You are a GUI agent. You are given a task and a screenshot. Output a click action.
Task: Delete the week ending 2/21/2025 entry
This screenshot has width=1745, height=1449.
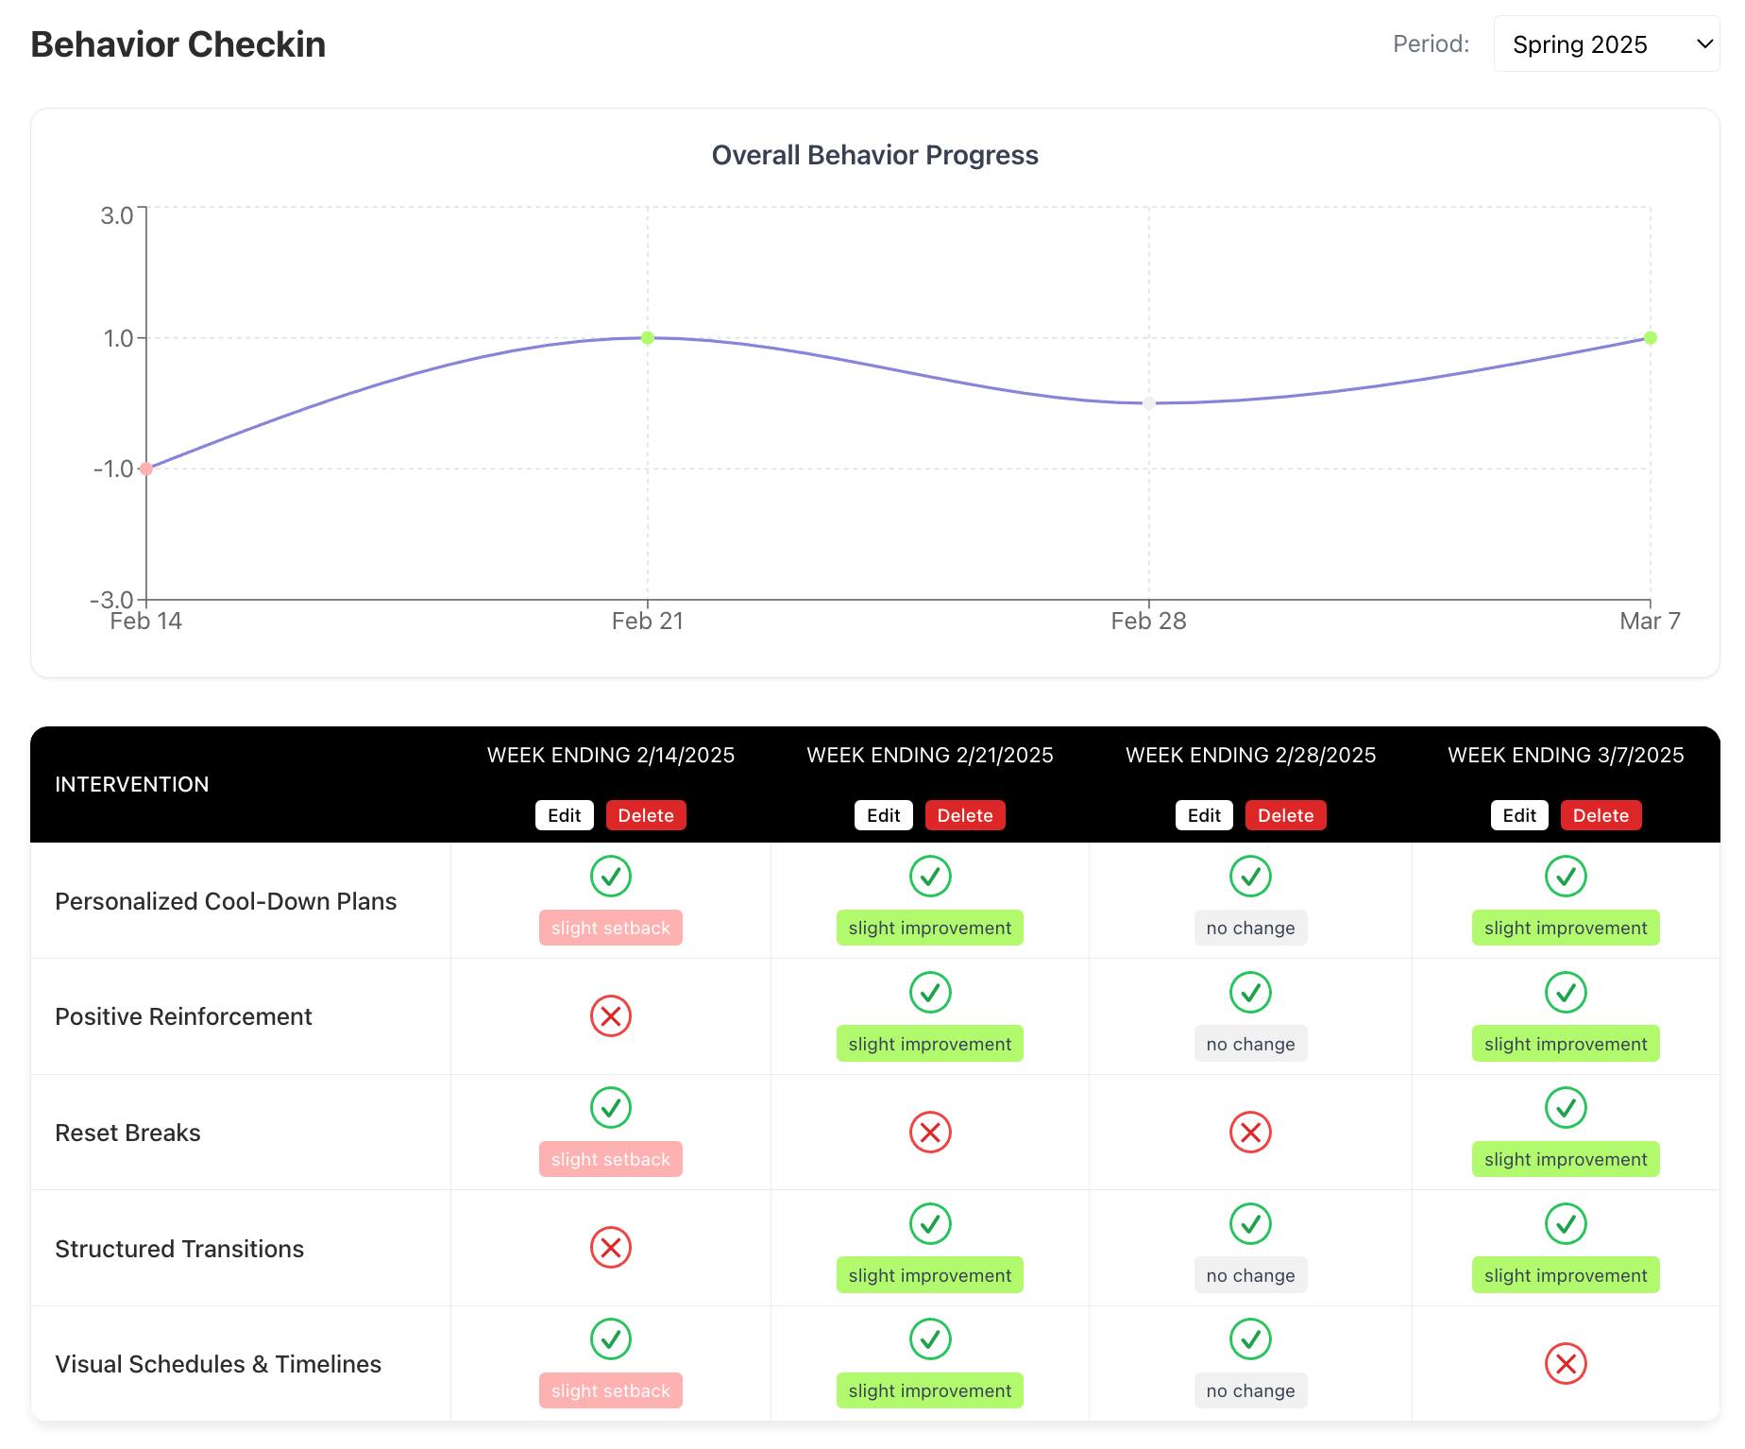pyautogui.click(x=965, y=815)
